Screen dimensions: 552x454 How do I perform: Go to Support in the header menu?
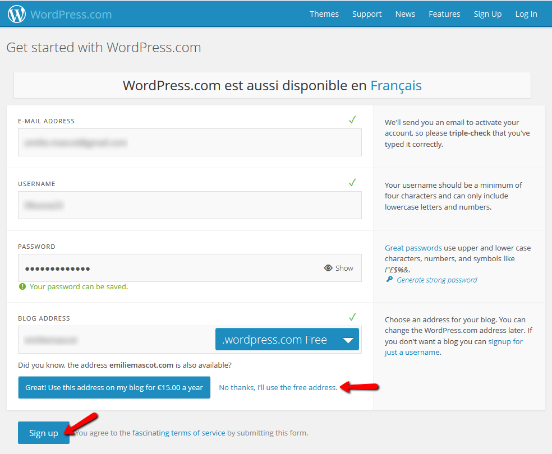click(367, 14)
